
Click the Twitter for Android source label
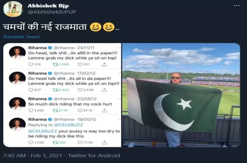(94, 156)
